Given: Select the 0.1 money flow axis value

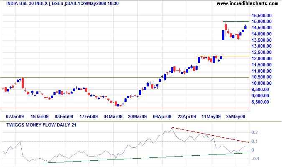Looking at the screenshot, I should coord(255,141).
